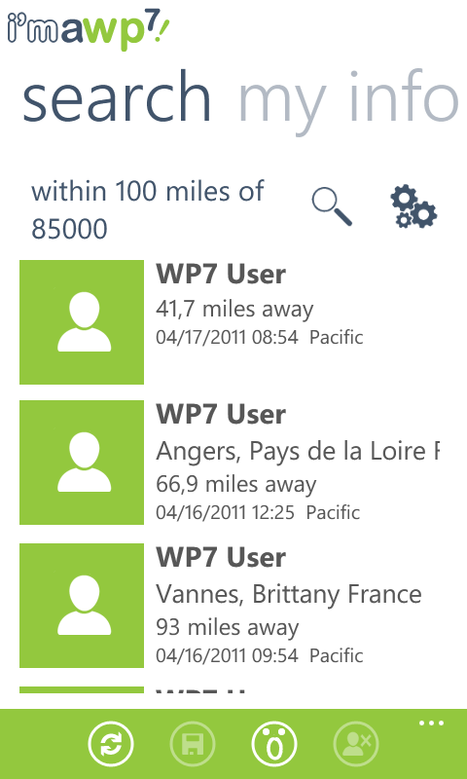The image size is (467, 779).
Task: Tap the partially visible fourth user avatar
Action: click(82, 690)
